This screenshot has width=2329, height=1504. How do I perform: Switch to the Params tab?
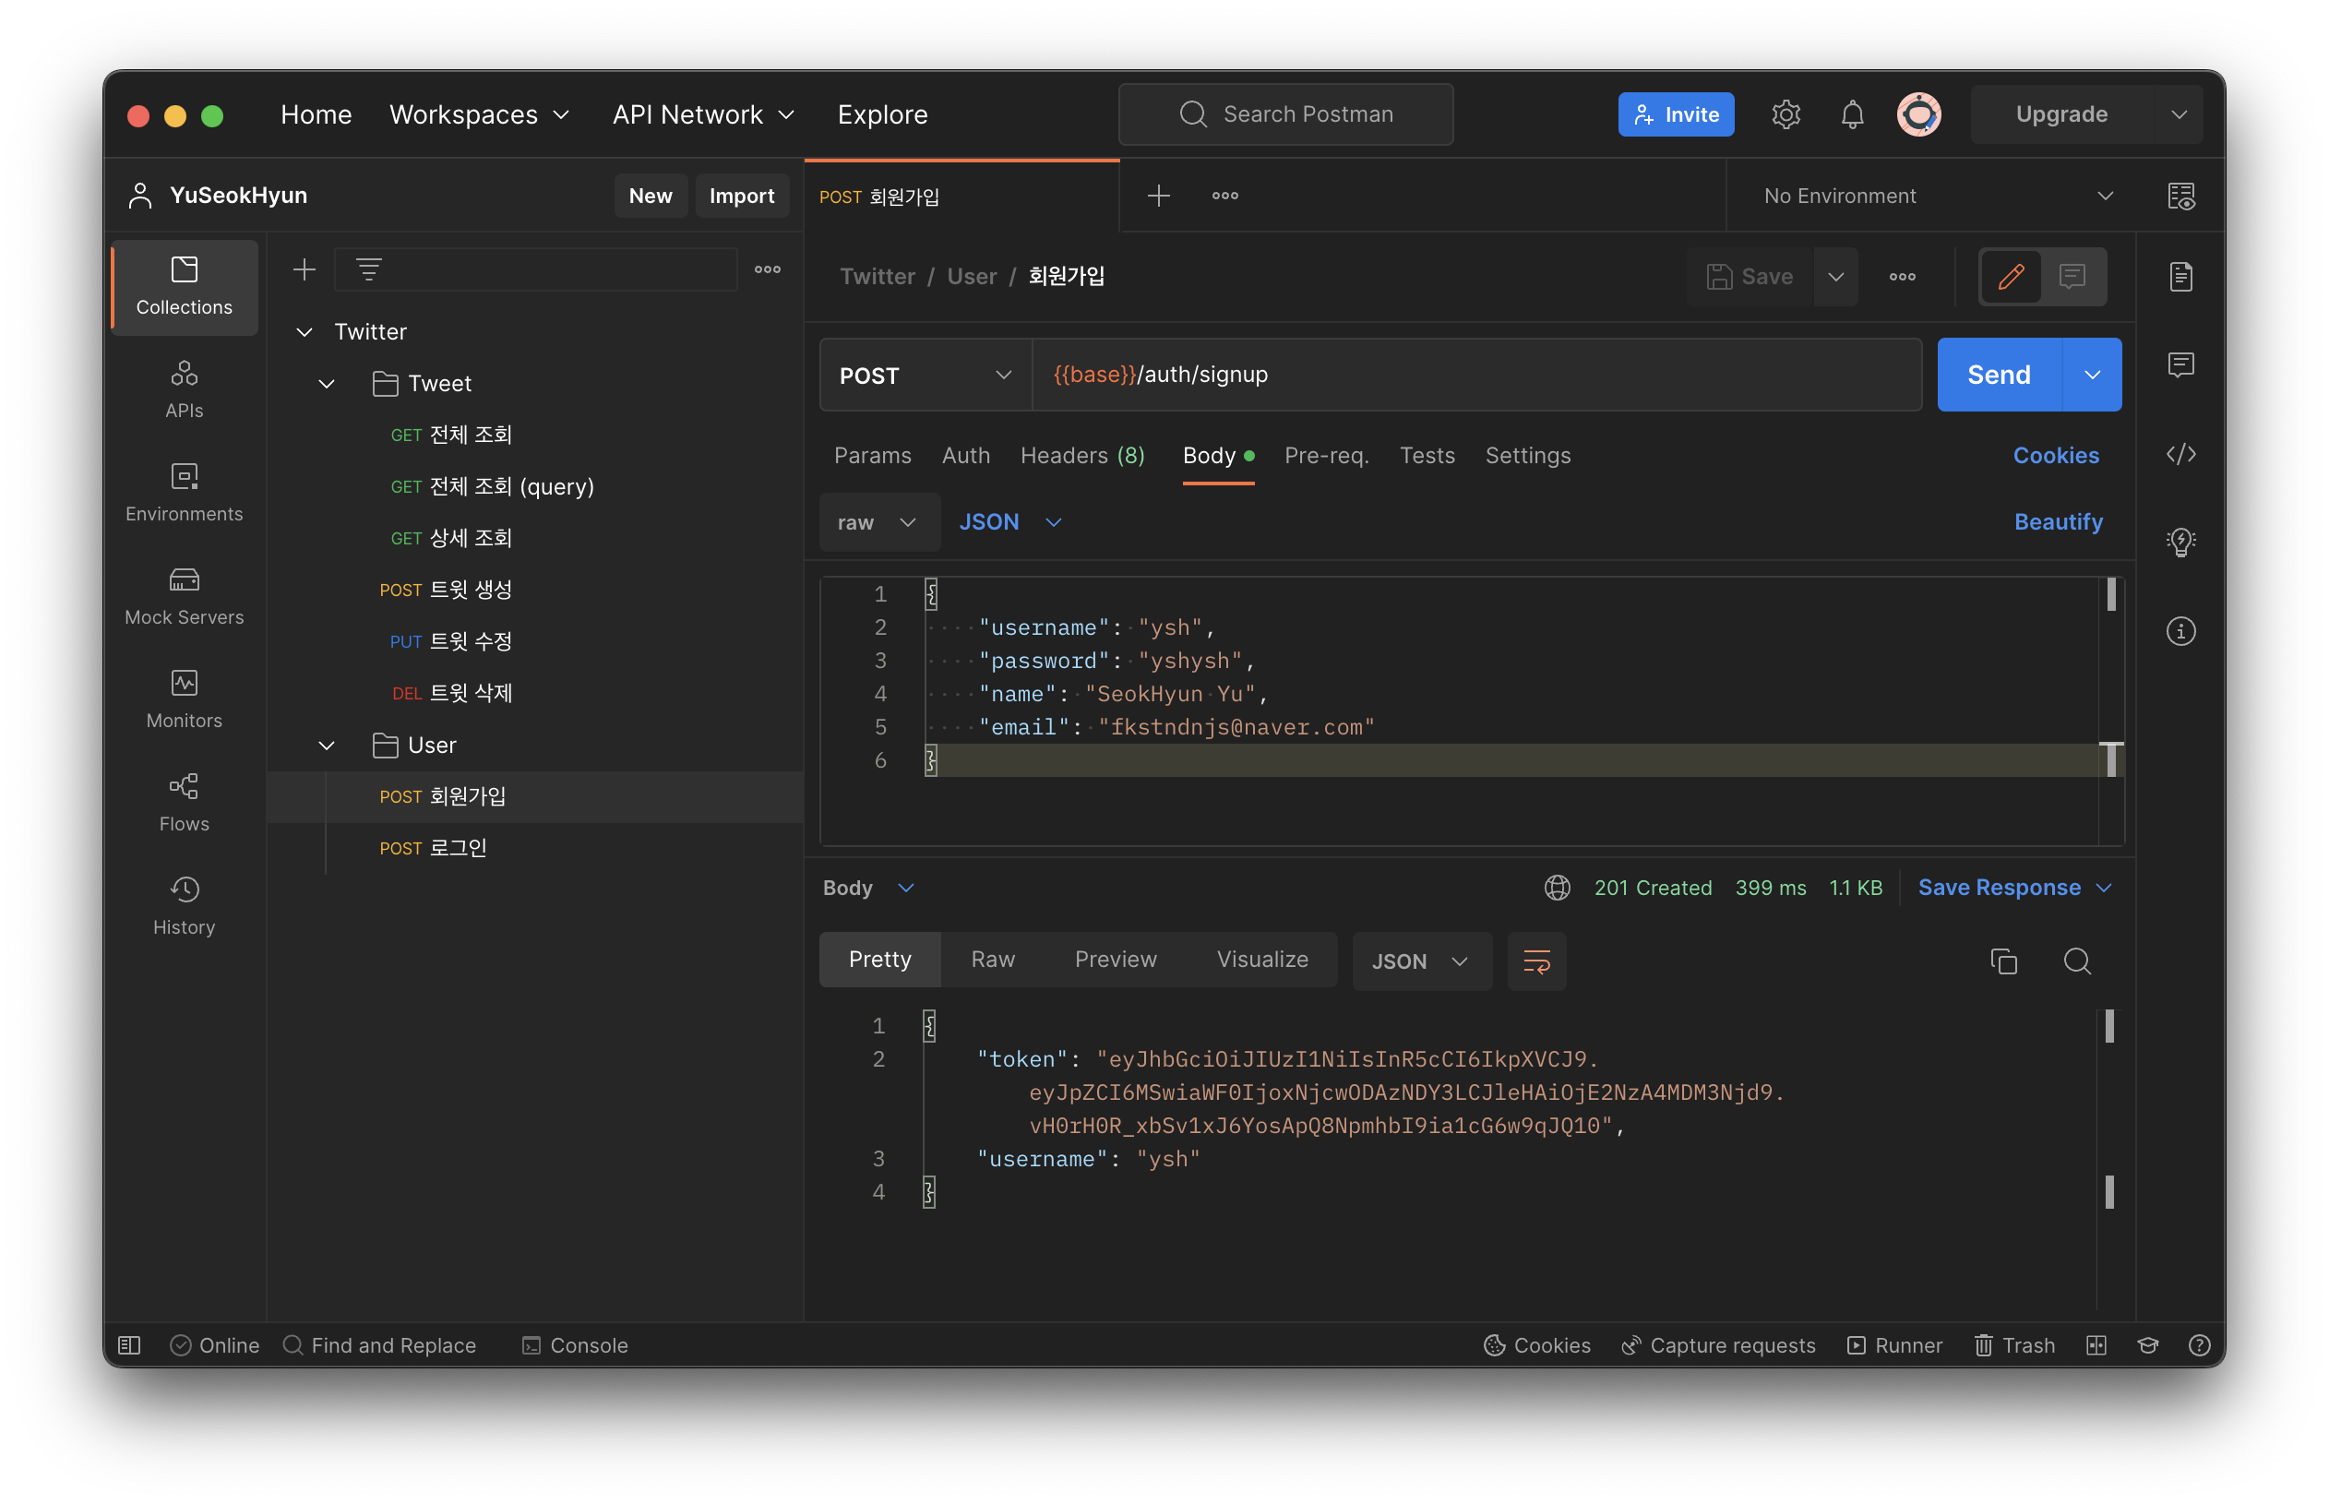pyautogui.click(x=872, y=455)
